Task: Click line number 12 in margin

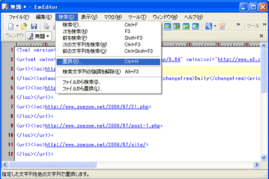Action: (11, 154)
